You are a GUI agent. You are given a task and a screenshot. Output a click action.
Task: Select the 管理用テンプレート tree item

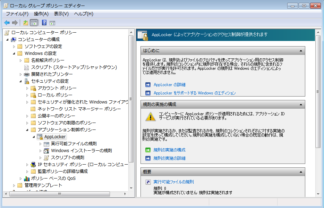tap(43, 185)
